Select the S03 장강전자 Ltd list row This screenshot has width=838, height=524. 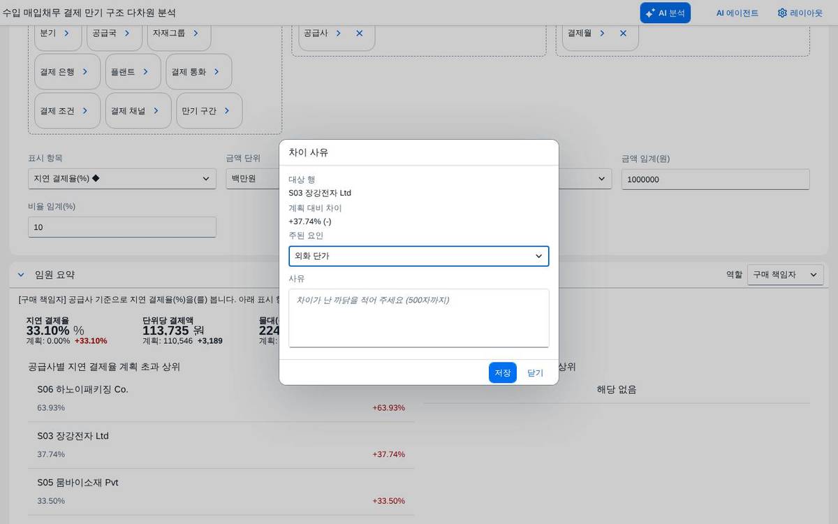(221, 445)
